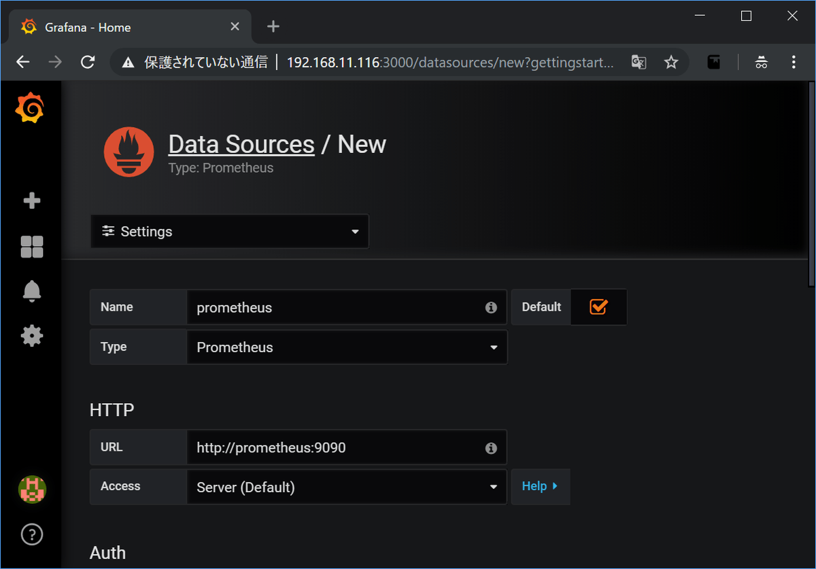Viewport: 816px width, 569px height.
Task: Open Alerting bell icon
Action: 32,291
